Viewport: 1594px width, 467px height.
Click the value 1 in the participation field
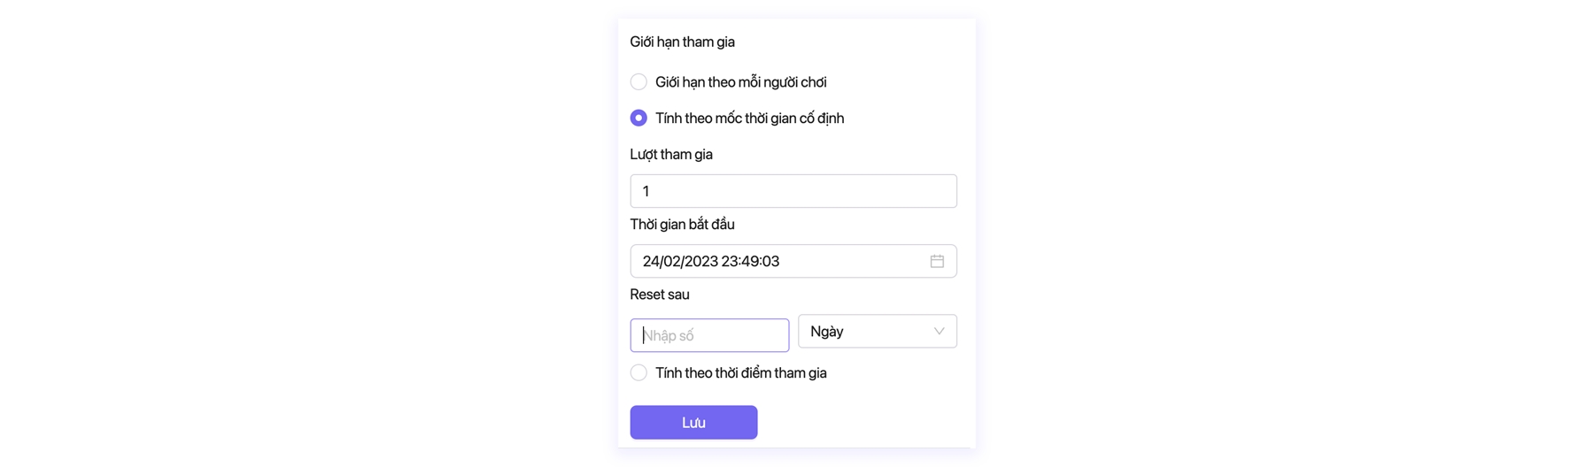click(x=646, y=191)
